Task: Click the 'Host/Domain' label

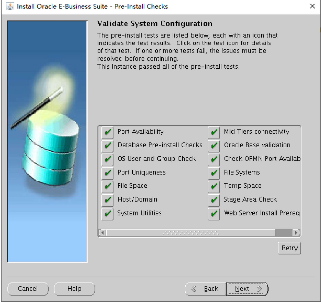Action: pos(137,199)
